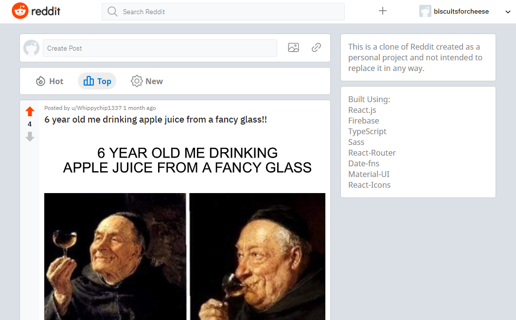
Task: Downvote the apple juice post
Action: click(x=30, y=137)
